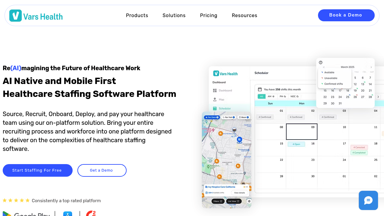Click the Scheduler calendar icon in sidebar
This screenshot has width=384, height=216.
point(215,108)
